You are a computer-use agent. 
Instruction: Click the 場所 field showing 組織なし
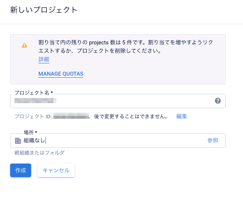(118, 140)
